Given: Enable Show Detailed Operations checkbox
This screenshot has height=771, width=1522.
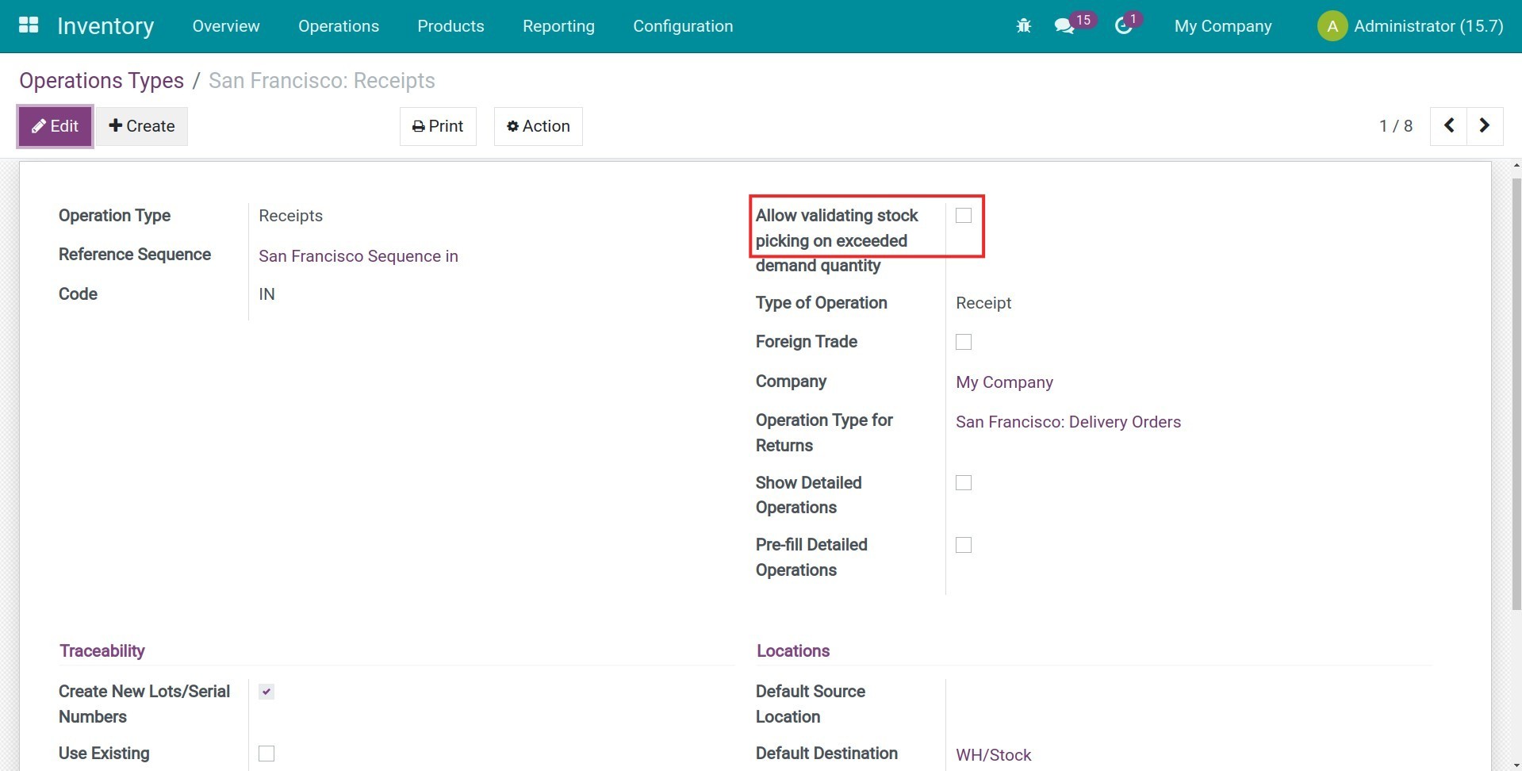Looking at the screenshot, I should tap(964, 483).
